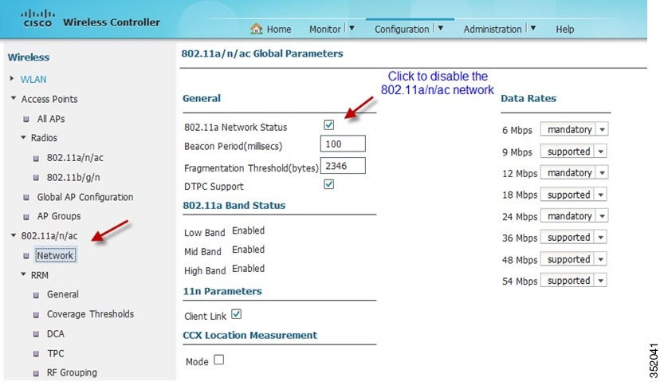The height and width of the screenshot is (382, 660).
Task: Collapse the 802.11a/n/ac tree node arrow
Action: pos(14,235)
